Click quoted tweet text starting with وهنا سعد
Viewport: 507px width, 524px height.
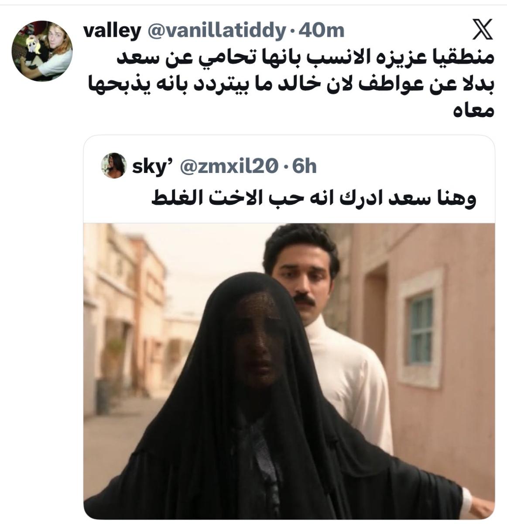314,198
